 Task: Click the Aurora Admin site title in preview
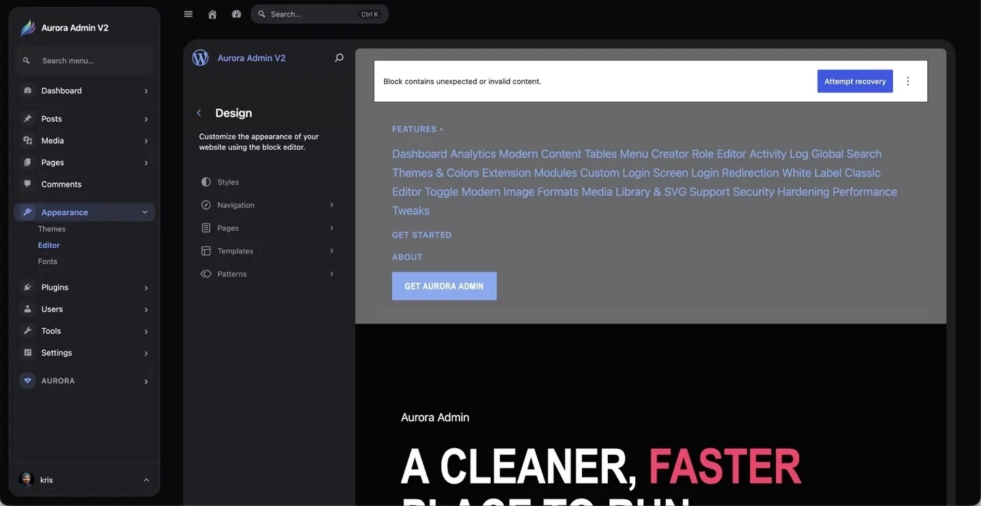(x=435, y=417)
